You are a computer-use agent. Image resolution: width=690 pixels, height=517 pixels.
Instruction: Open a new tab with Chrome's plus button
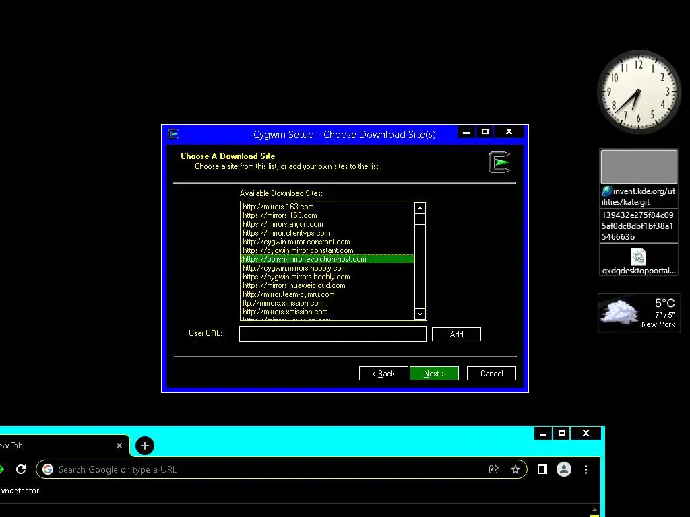[145, 446]
